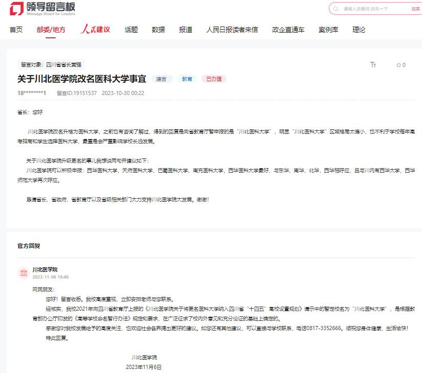
Task: Open the 部委/地方 section
Action: (x=51, y=29)
